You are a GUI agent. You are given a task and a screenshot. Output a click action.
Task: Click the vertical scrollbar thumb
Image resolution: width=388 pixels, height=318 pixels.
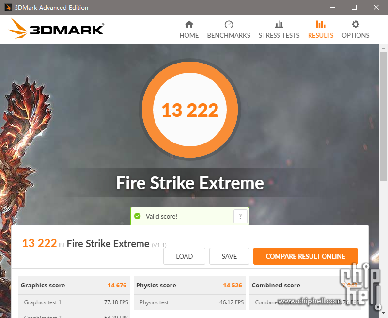pyautogui.click(x=383, y=116)
